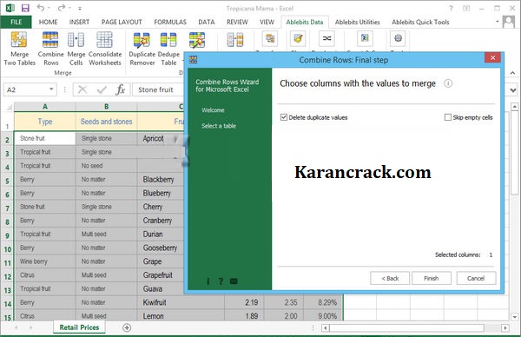Click the horizontal scrollbar left arrow
The image size is (521, 337).
pyautogui.click(x=326, y=328)
